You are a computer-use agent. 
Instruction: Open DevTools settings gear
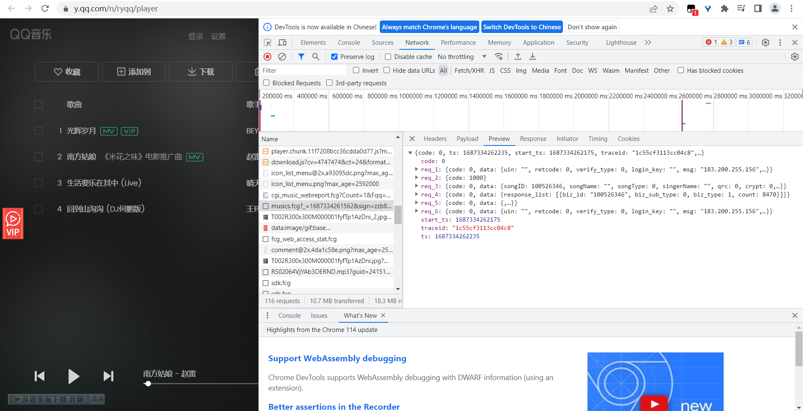pyautogui.click(x=765, y=42)
